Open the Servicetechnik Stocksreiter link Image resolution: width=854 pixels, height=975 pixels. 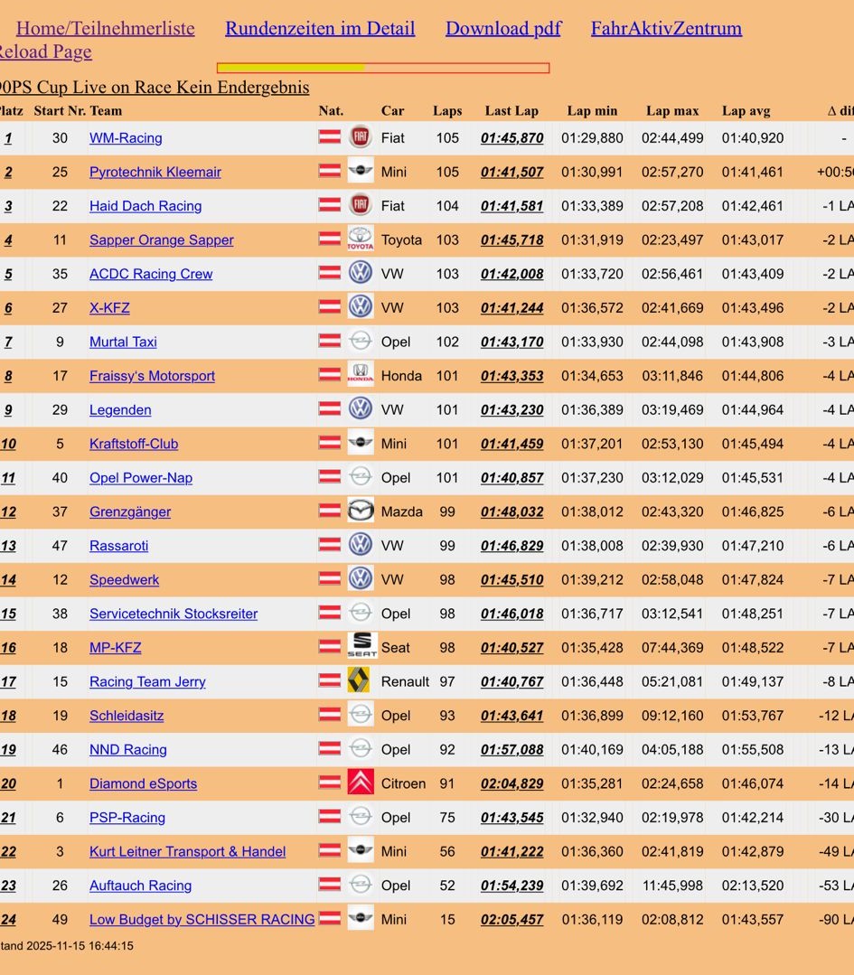pyautogui.click(x=174, y=614)
